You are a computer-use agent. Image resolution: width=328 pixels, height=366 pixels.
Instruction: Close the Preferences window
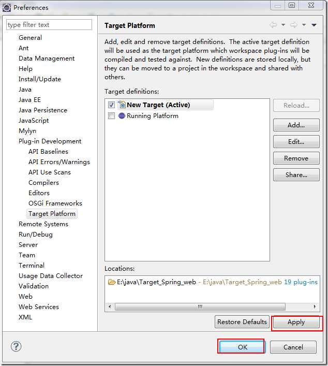pyautogui.click(x=311, y=5)
